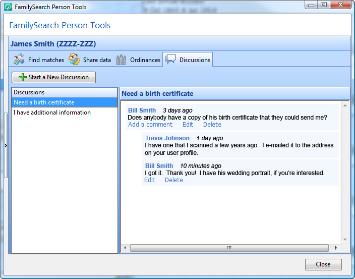
Task: Start a New Discussion
Action: point(53,77)
